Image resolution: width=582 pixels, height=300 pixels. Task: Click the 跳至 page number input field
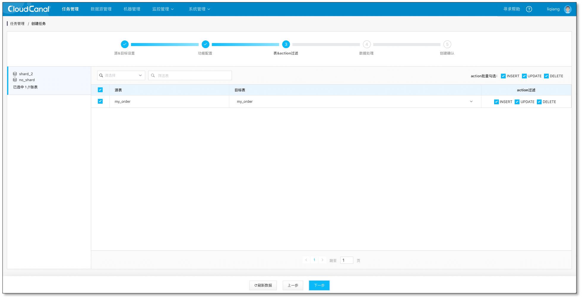click(346, 260)
